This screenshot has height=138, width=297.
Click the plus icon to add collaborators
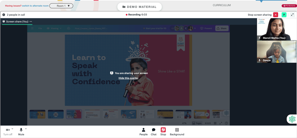(x=195, y=28)
